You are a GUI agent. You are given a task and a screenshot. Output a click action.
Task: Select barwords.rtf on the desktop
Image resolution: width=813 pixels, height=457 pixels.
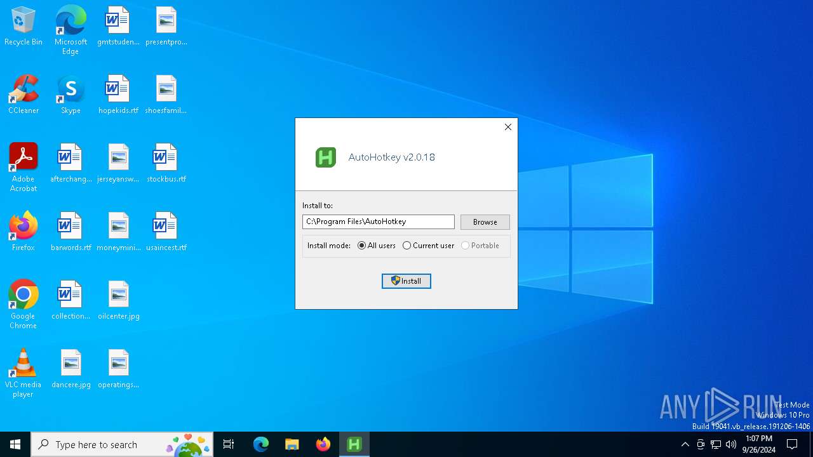(x=71, y=232)
